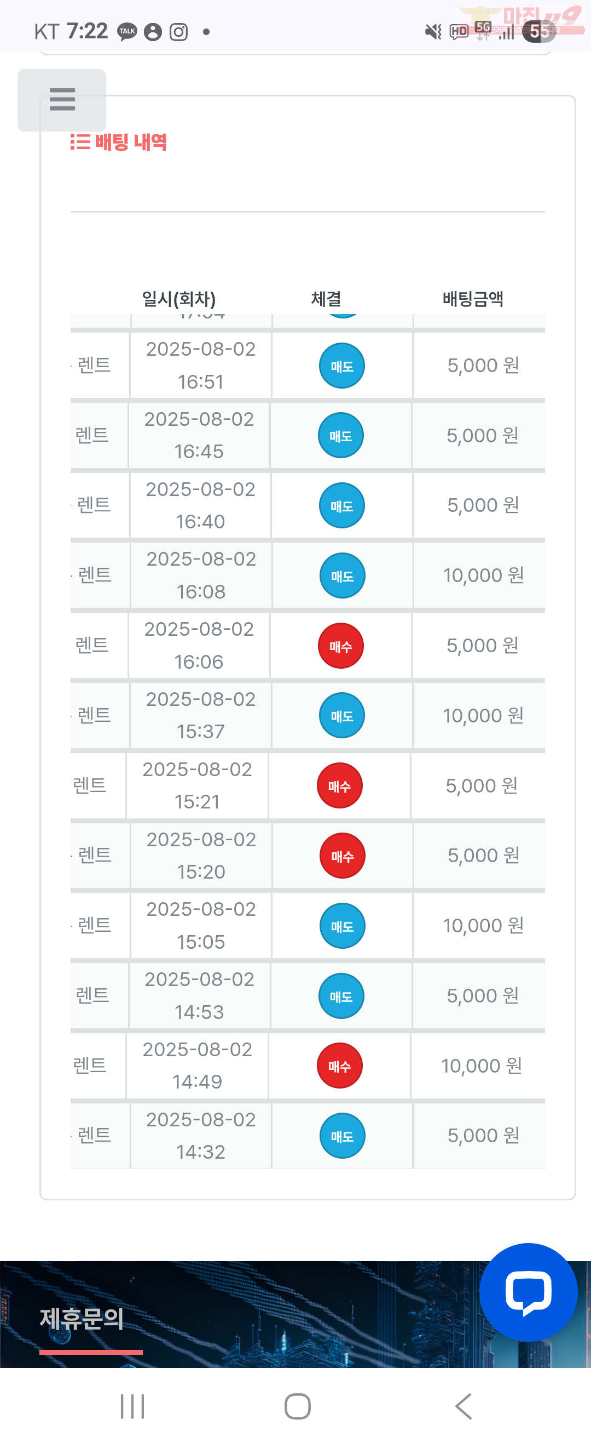Image resolution: width=591 pixels, height=1447 pixels.
Task: Tap Android back navigation arrow
Action: (x=463, y=1406)
